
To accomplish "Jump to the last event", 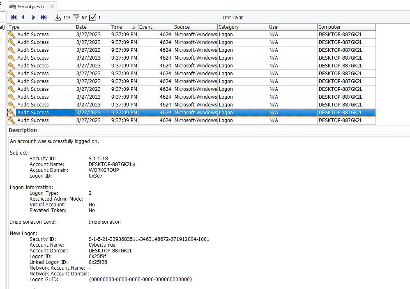I will [x=44, y=17].
